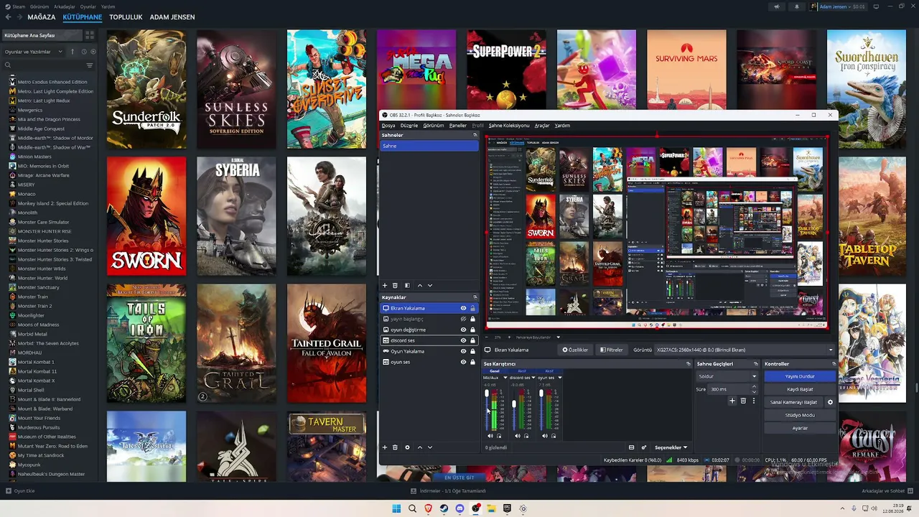The width and height of the screenshot is (919, 517).
Task: Add a new source in Kaynaklar panel
Action: coord(385,447)
